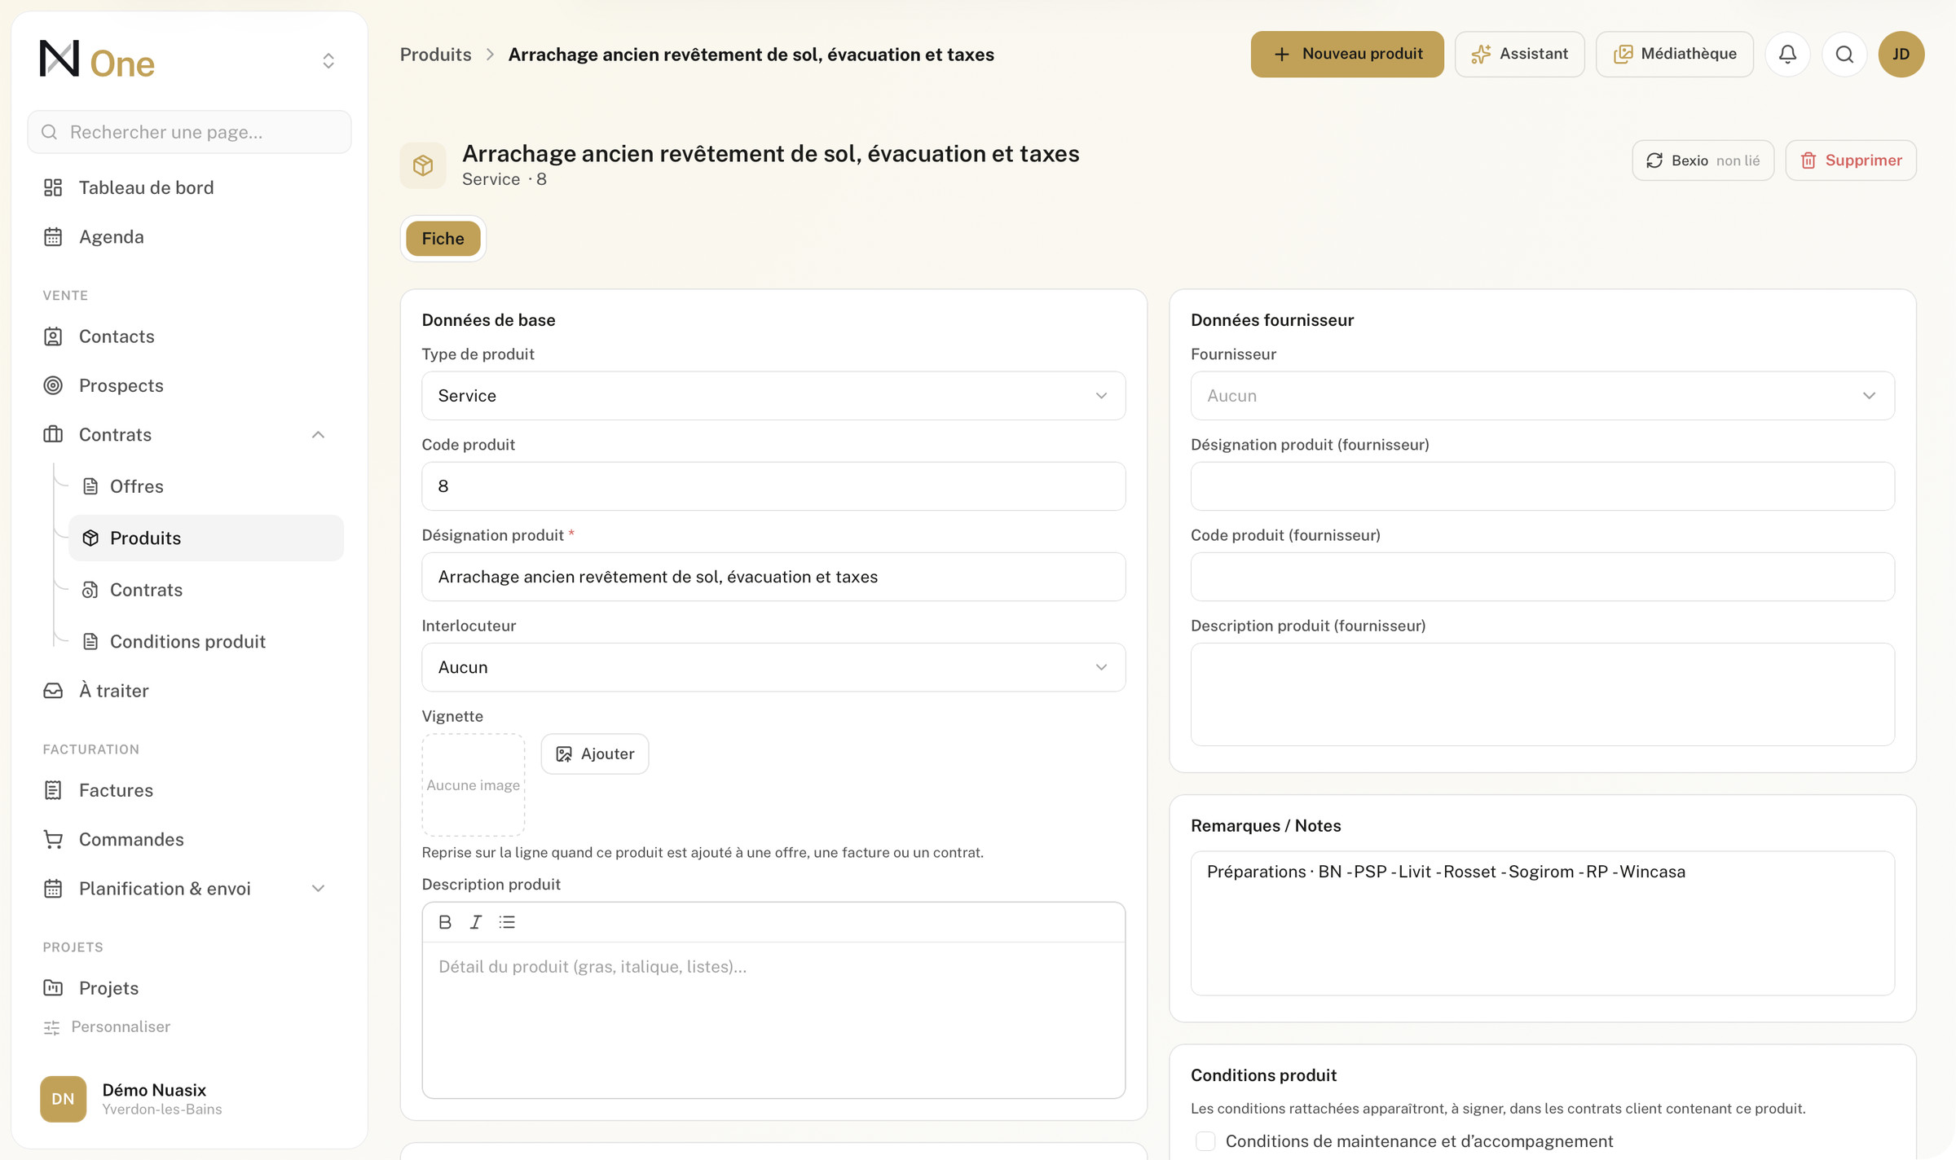Viewport: 1956px width, 1160px height.
Task: Open the search magnifier icon in header
Action: point(1844,55)
